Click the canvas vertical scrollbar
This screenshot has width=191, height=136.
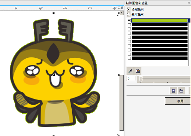[121, 102]
